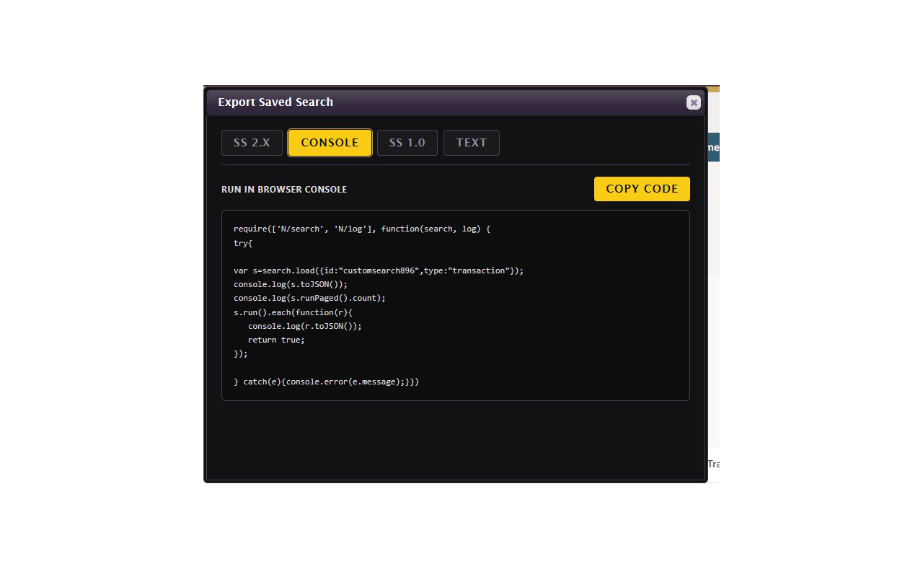Click the s.run().each(function(r){ line
The height and width of the screenshot is (577, 923).
pos(293,312)
